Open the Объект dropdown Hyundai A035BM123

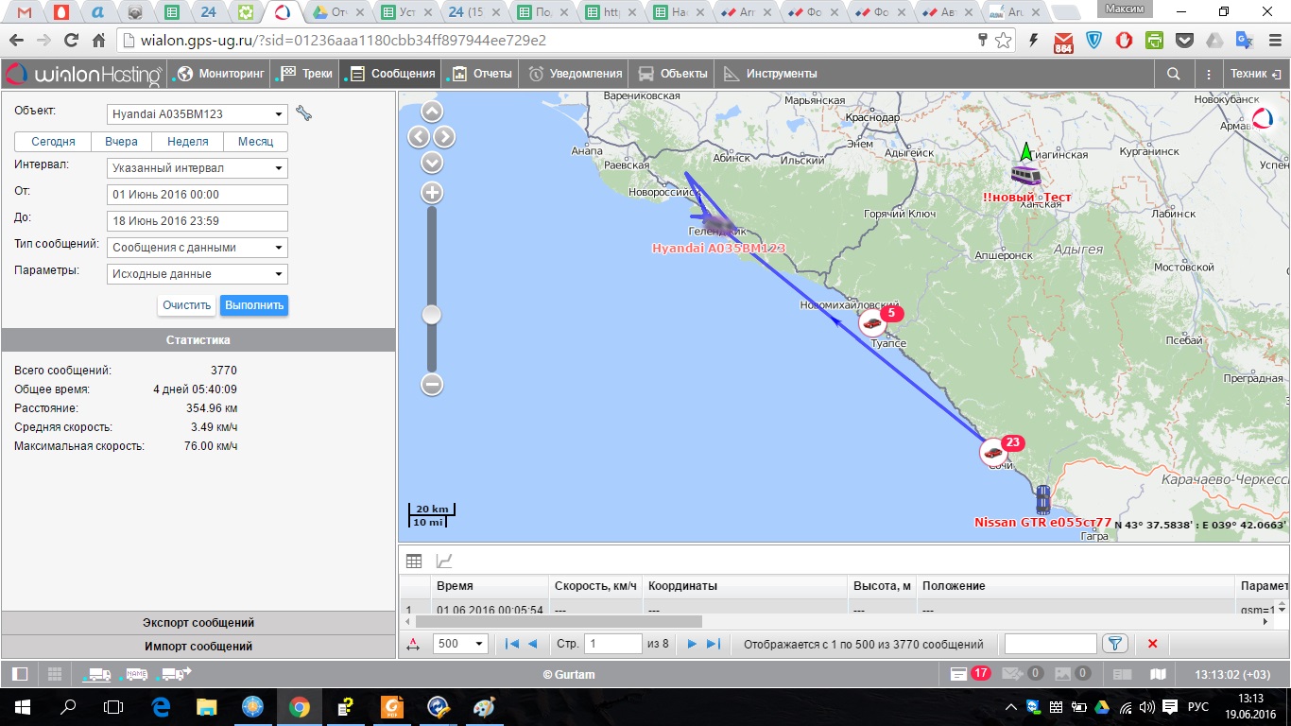[x=198, y=114]
